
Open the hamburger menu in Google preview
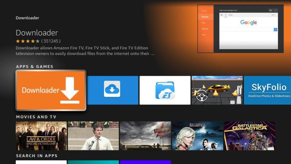coord(222,15)
